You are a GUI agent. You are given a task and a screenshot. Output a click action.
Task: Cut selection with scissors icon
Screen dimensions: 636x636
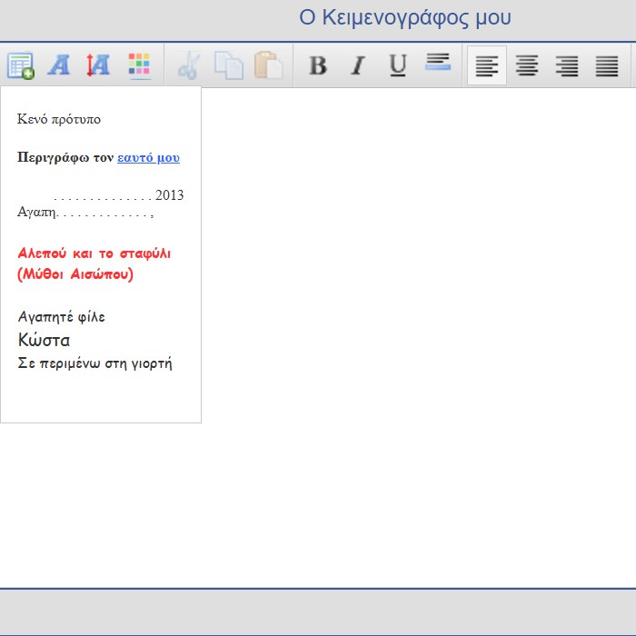[x=189, y=65]
